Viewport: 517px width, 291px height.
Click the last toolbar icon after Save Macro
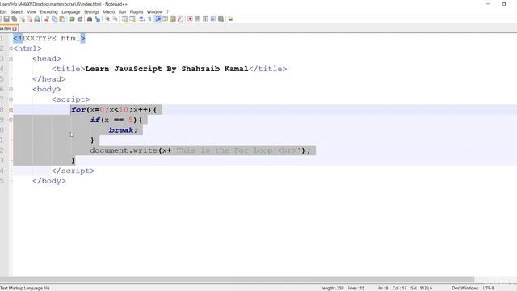pos(230,19)
